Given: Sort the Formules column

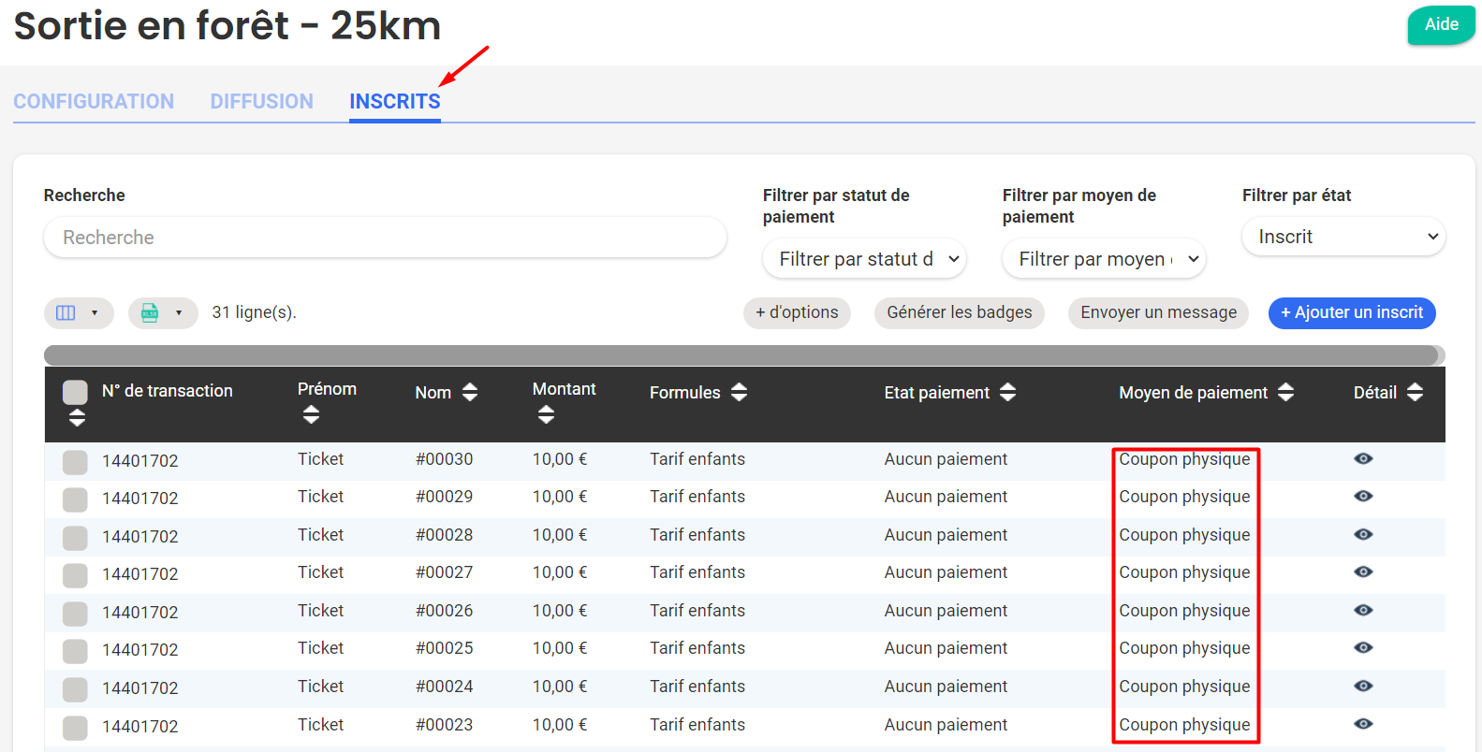Looking at the screenshot, I should coord(739,393).
